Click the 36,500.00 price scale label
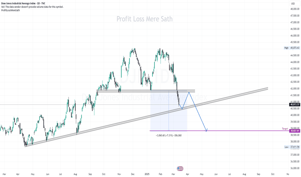 pos(295,162)
